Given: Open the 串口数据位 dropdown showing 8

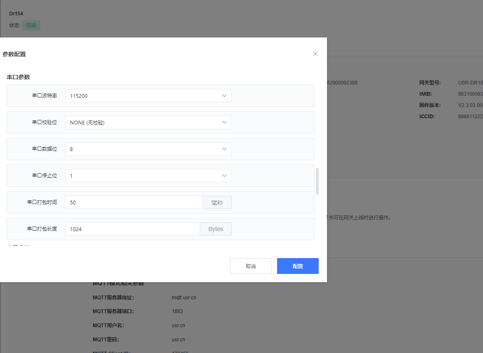Looking at the screenshot, I should (x=141, y=149).
